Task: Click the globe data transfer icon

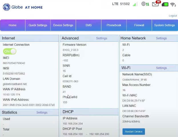Action: [x=145, y=4]
